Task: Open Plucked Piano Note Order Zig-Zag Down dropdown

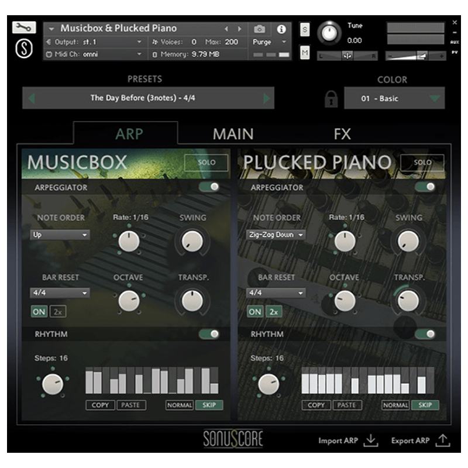Action: [x=276, y=235]
